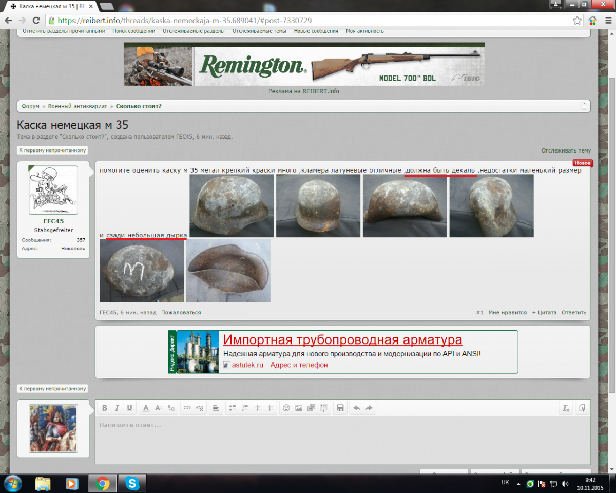Click the Ответить reply link
Viewport: 616px width, 493px height.
[x=573, y=312]
